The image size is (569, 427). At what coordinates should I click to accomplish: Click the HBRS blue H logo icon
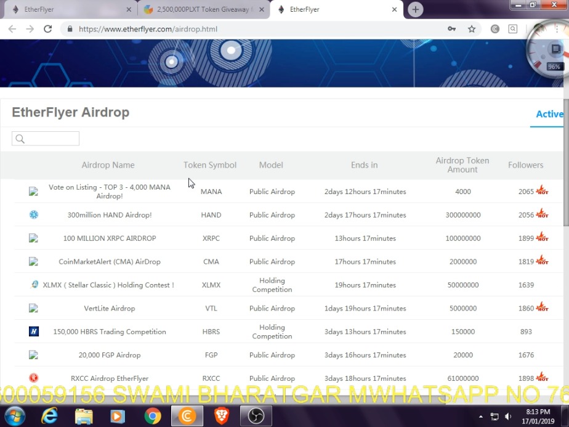click(x=34, y=331)
